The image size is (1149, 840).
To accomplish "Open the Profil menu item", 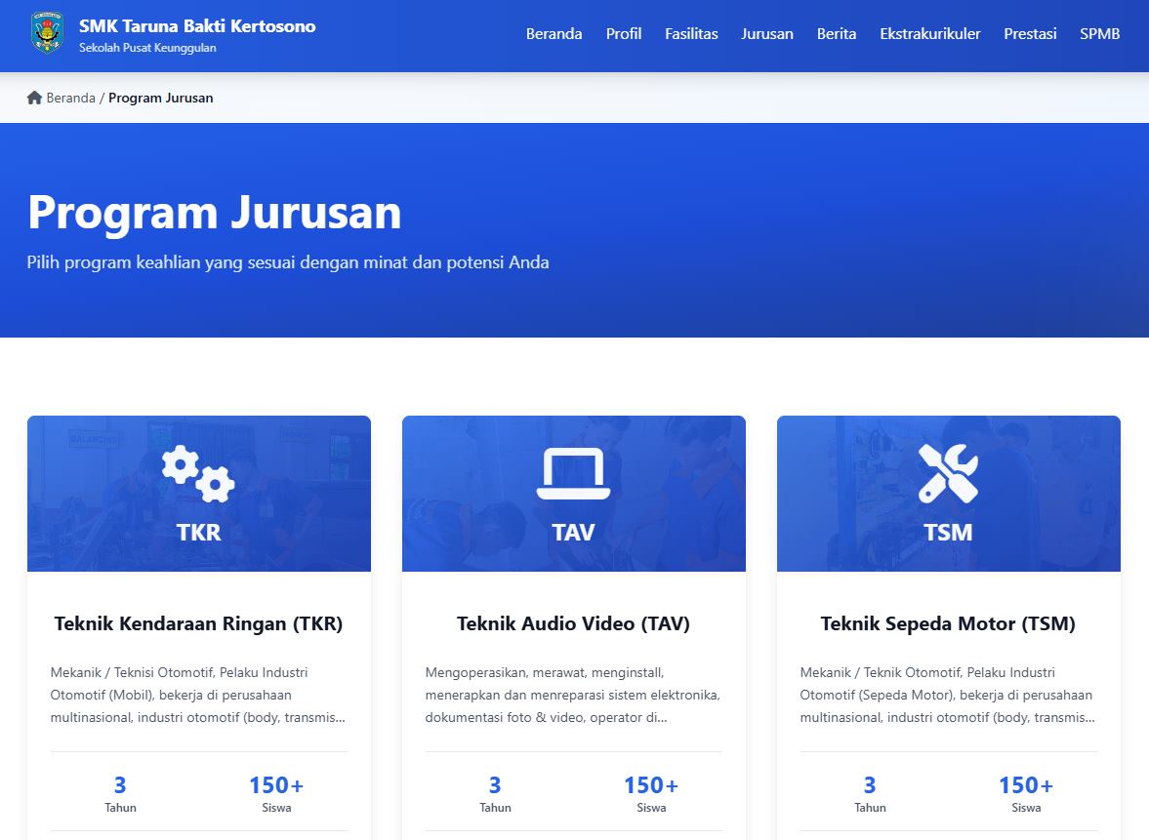I will coord(623,33).
